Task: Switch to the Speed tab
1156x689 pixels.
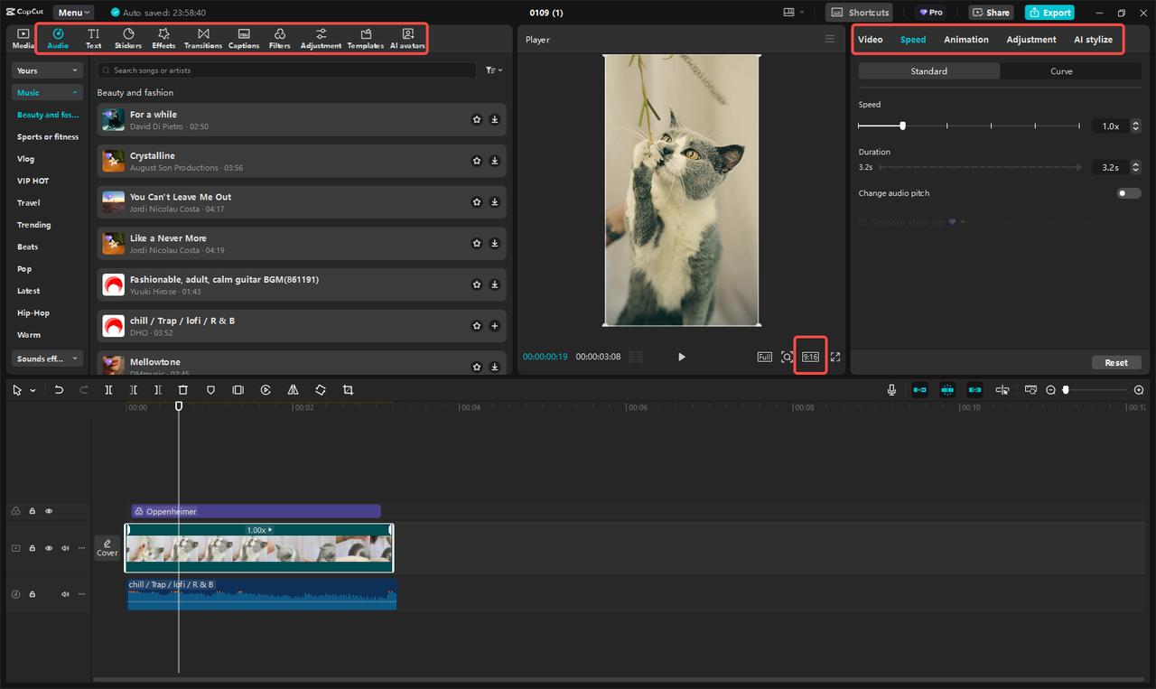Action: [x=913, y=39]
